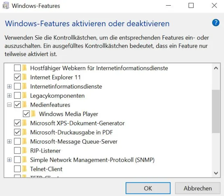Disable the Windows Media Player checkbox

tap(26, 114)
